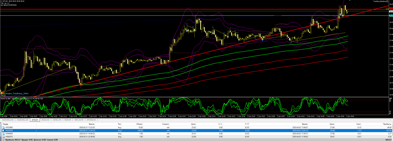
Task: Click open price 22.41
Action: [193, 134]
